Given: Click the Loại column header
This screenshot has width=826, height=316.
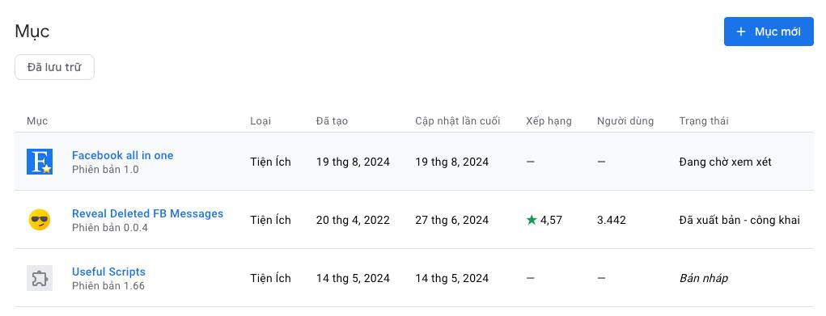Looking at the screenshot, I should 261,121.
